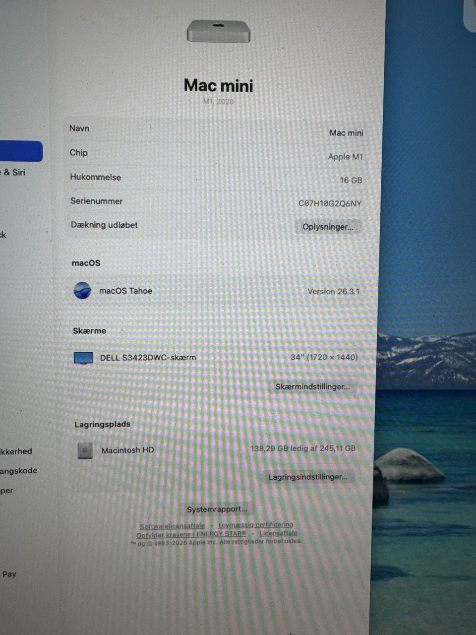Click the 34" (1720 × 1440) resolution text
The image size is (476, 635).
coord(324,357)
